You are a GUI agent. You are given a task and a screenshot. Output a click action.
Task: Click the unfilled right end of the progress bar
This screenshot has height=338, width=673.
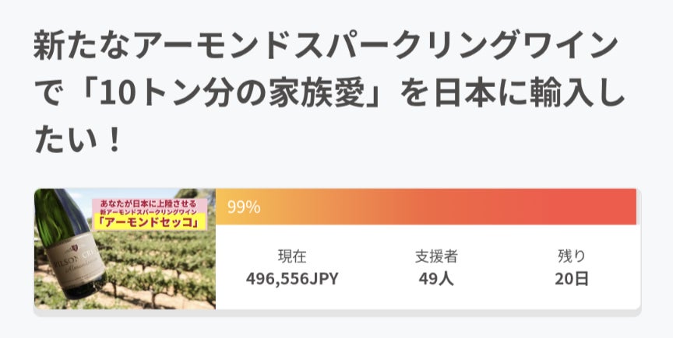[638, 207]
